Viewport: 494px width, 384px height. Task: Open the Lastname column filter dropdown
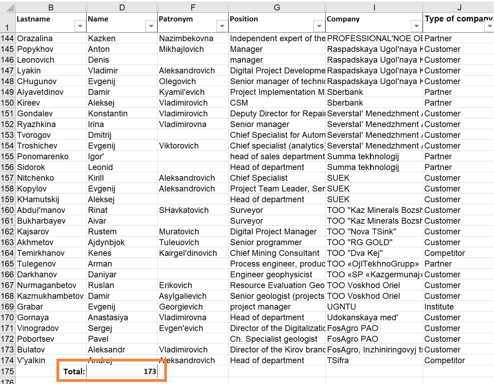80,26
